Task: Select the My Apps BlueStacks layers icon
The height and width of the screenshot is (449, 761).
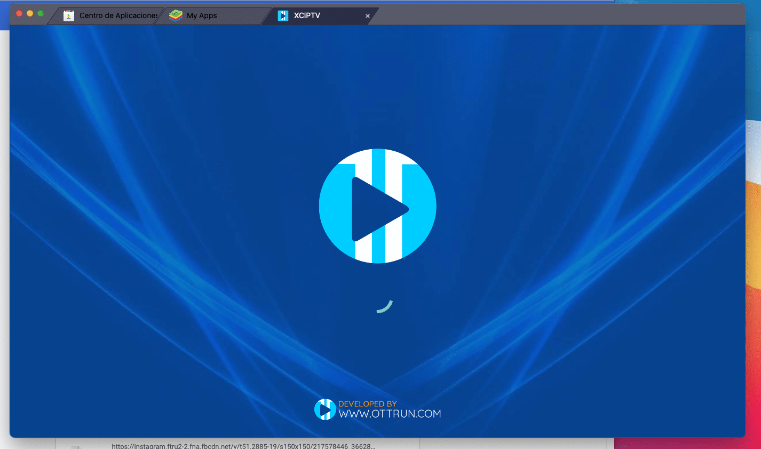Action: (175, 15)
